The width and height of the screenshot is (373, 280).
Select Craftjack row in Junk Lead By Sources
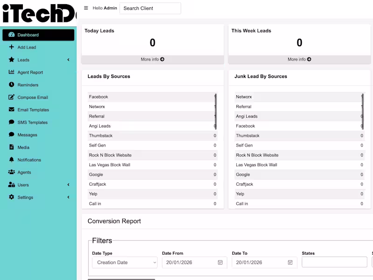[x=299, y=184]
